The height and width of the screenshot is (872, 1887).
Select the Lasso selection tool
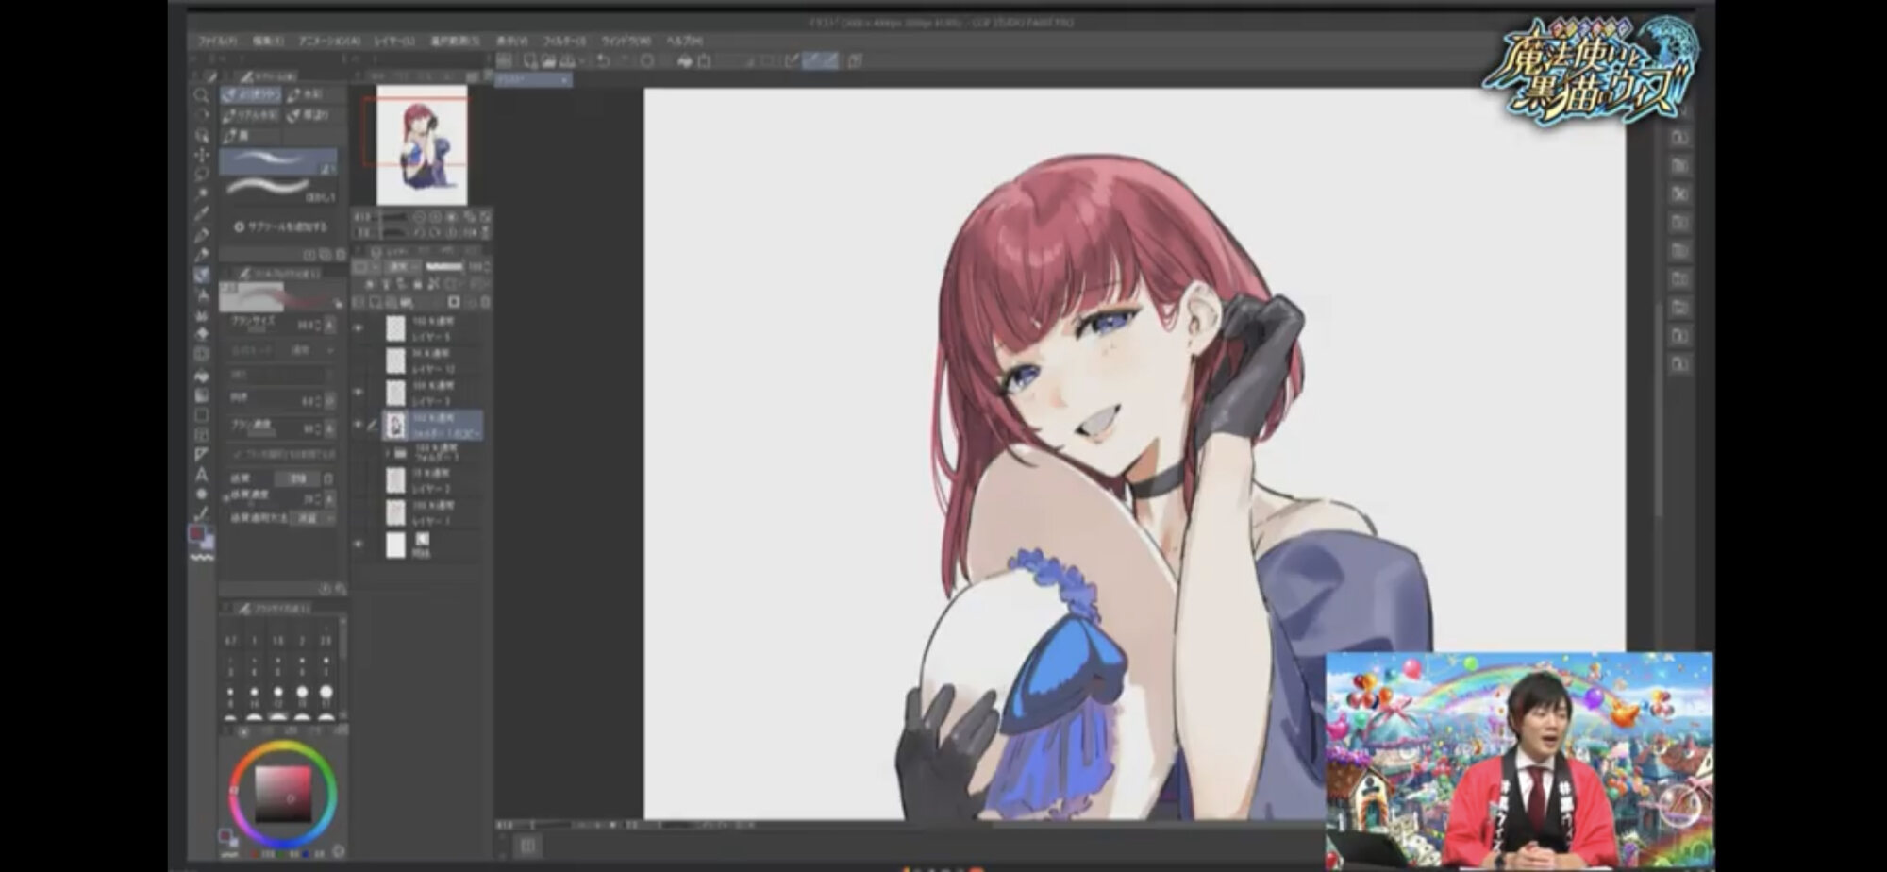click(201, 175)
